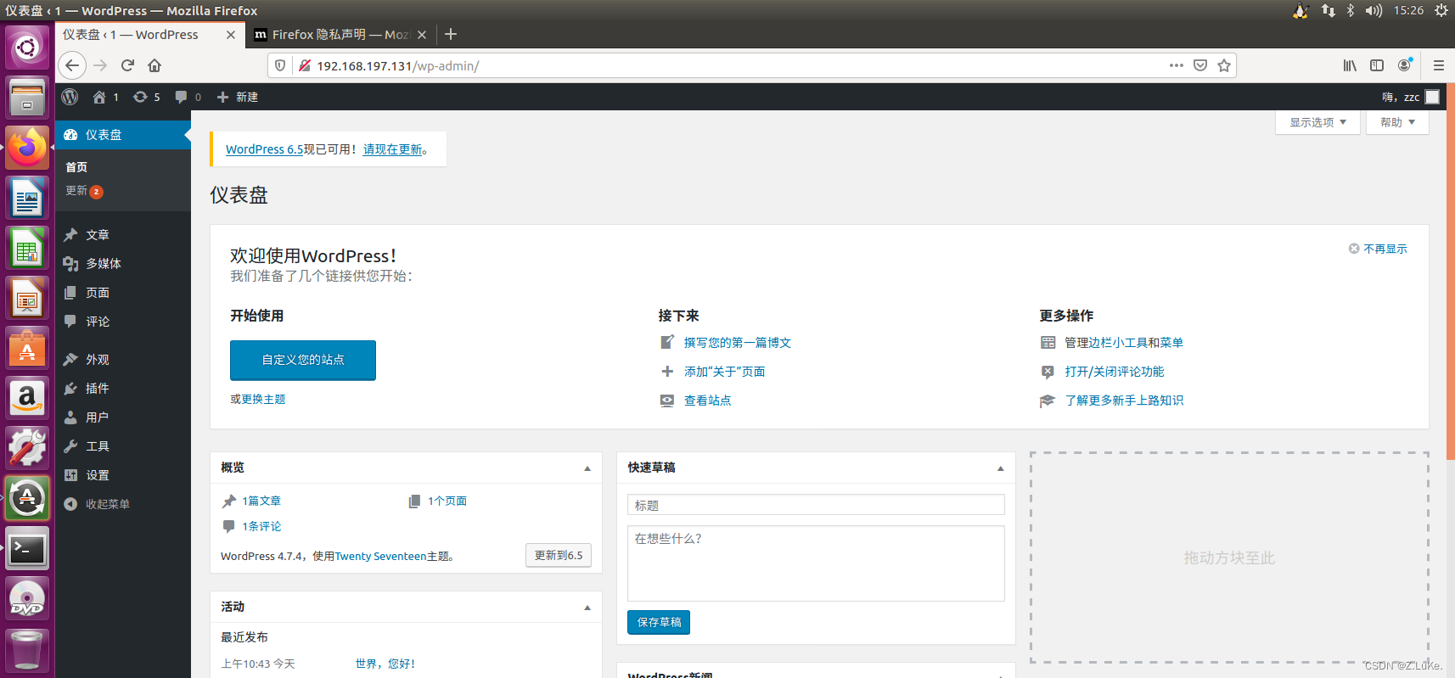Open Amazon launcher in dock
Screen dimensions: 1455x678
click(x=27, y=398)
